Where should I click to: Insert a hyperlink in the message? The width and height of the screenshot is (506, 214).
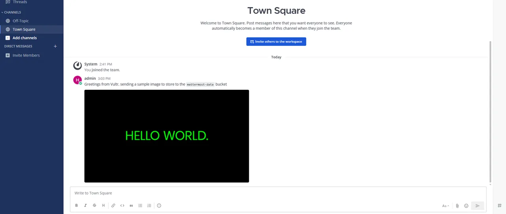113,206
